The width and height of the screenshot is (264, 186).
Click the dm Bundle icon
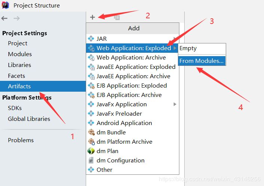point(91,132)
